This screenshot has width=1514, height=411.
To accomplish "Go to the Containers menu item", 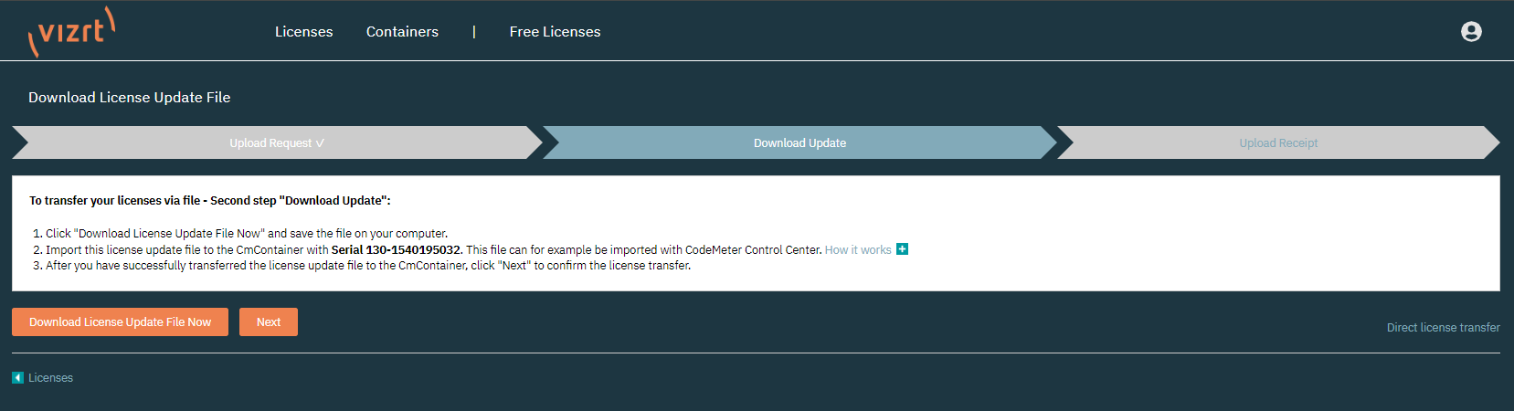I will pyautogui.click(x=402, y=32).
